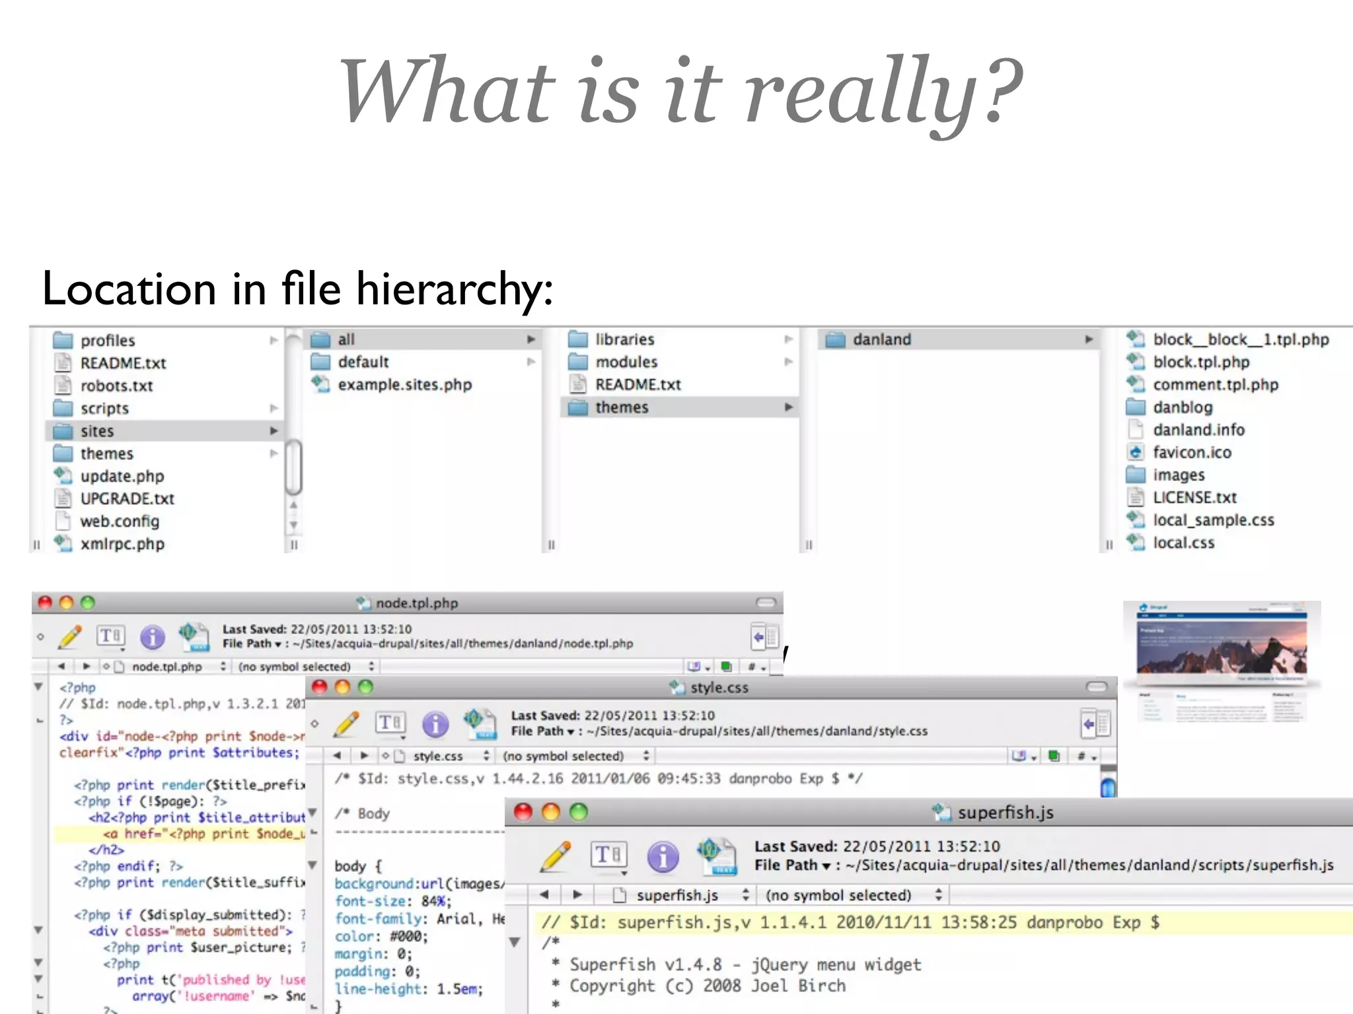Click the style.css editor scrollbar blue thumb
The width and height of the screenshot is (1353, 1014).
[x=1109, y=787]
